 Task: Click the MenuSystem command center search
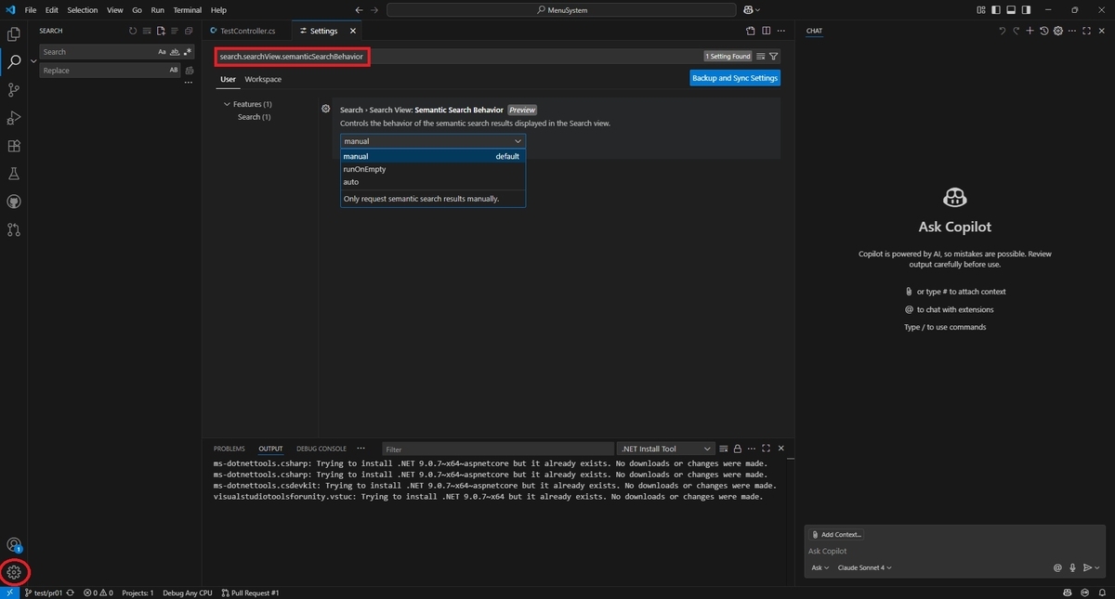pos(562,9)
